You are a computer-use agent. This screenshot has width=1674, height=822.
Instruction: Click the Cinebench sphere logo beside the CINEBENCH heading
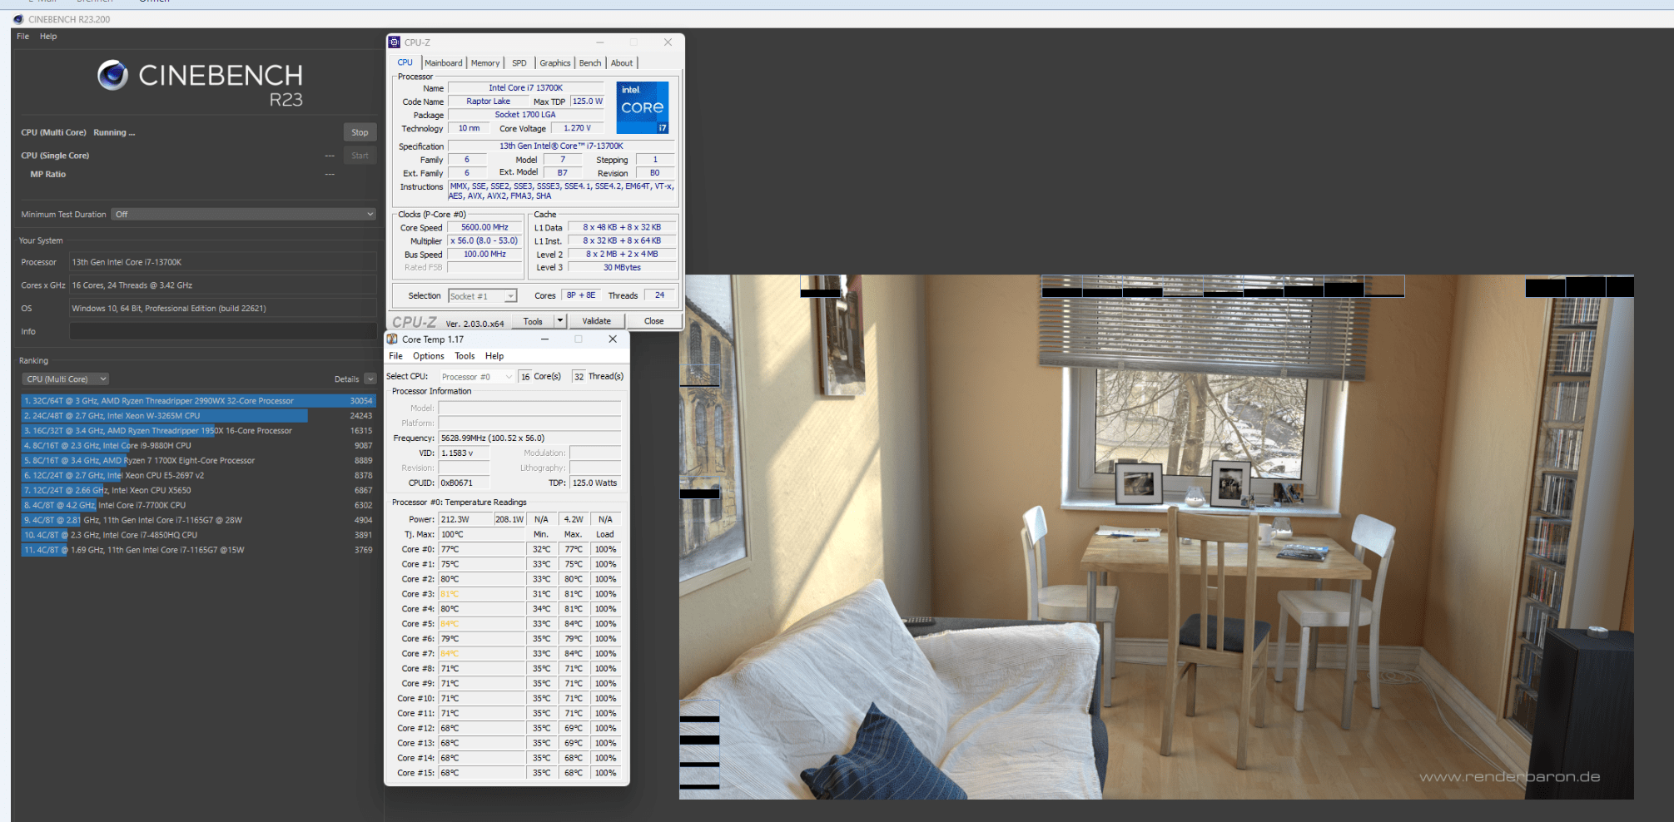coord(112,75)
